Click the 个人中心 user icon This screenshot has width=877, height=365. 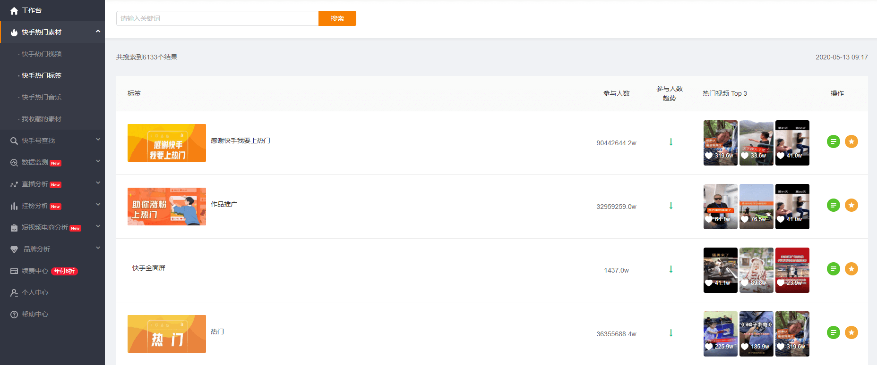pyautogui.click(x=14, y=293)
